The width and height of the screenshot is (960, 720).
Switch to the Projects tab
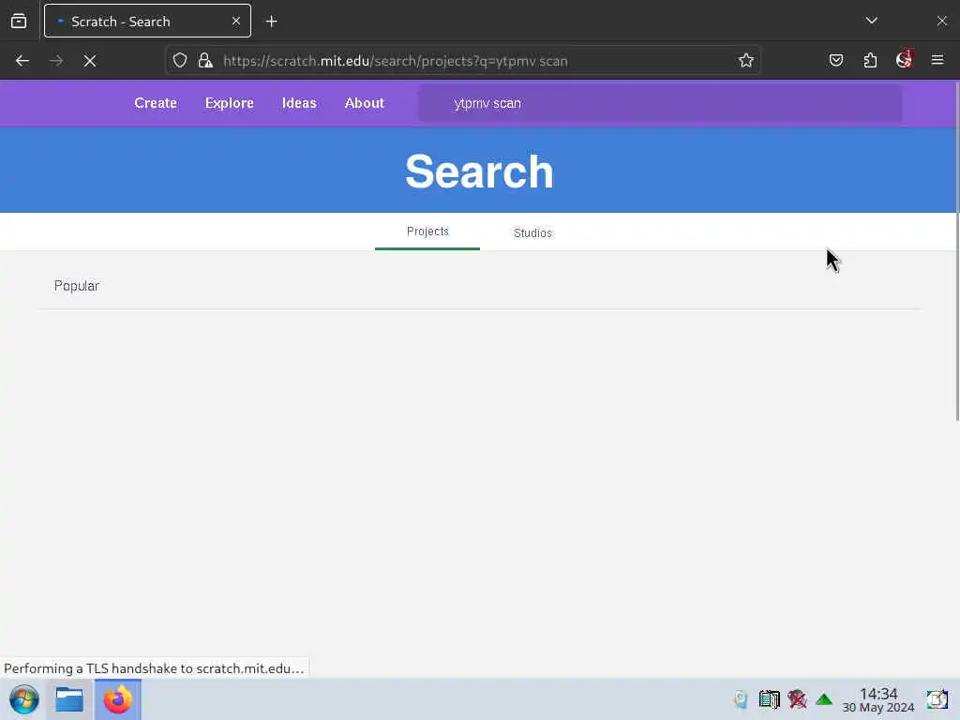pyautogui.click(x=427, y=232)
